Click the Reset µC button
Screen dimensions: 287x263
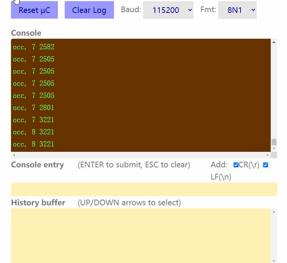(34, 10)
